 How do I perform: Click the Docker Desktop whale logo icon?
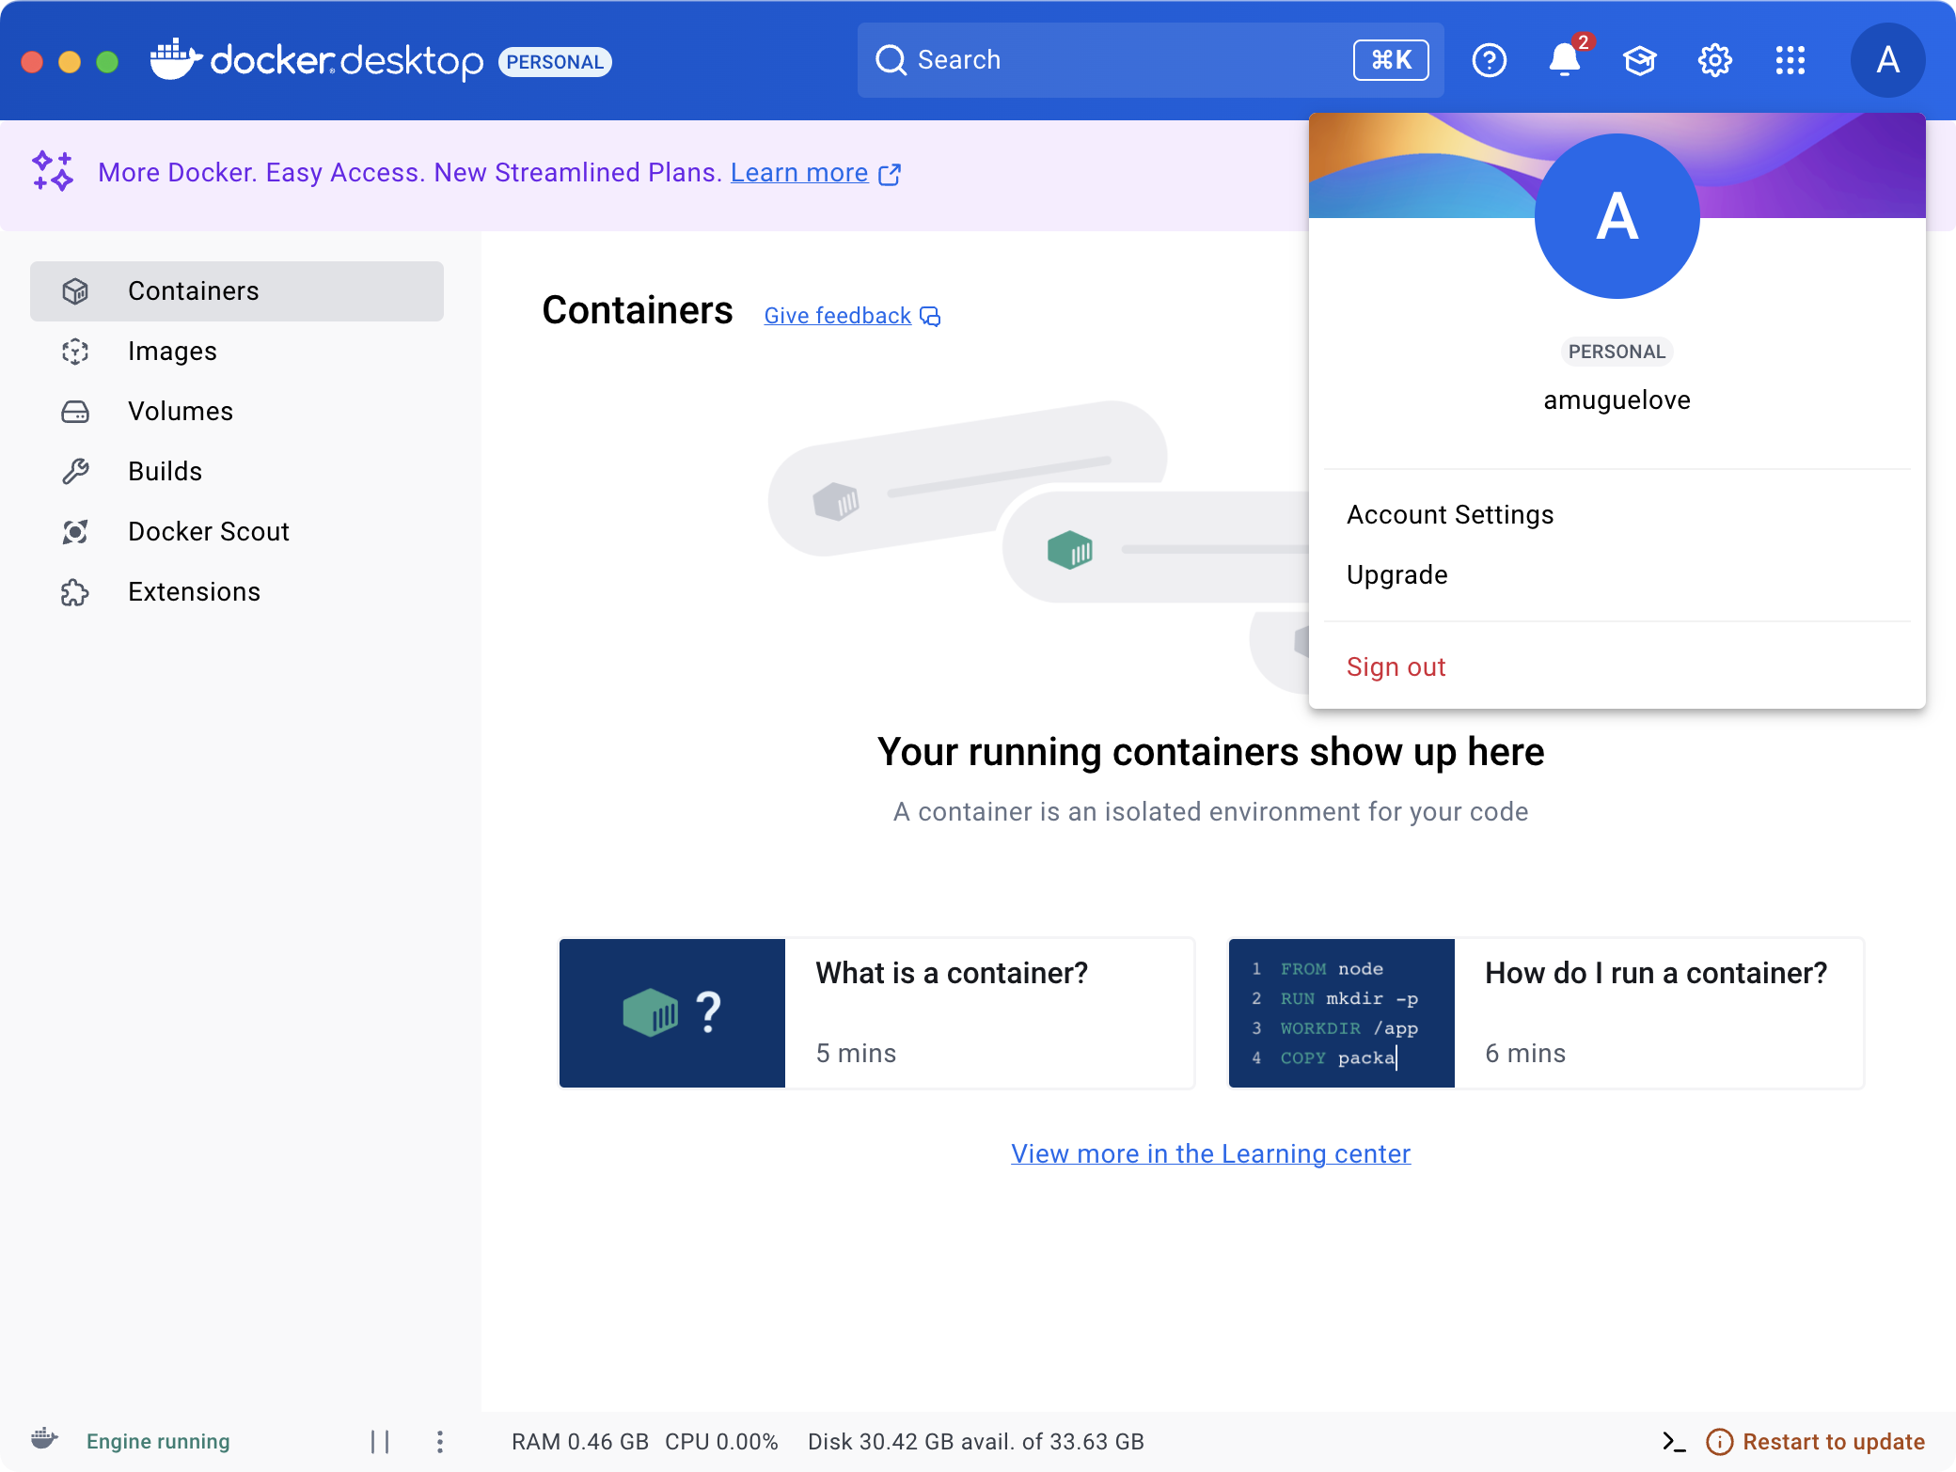172,60
